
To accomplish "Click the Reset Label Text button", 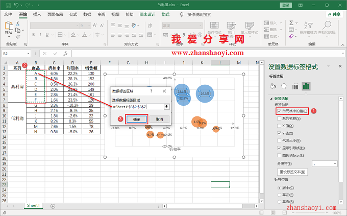I will (292, 172).
